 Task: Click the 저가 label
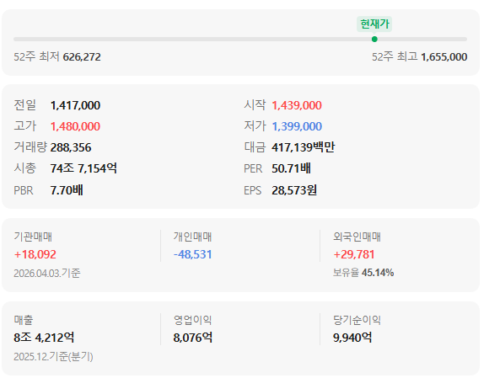(x=255, y=125)
